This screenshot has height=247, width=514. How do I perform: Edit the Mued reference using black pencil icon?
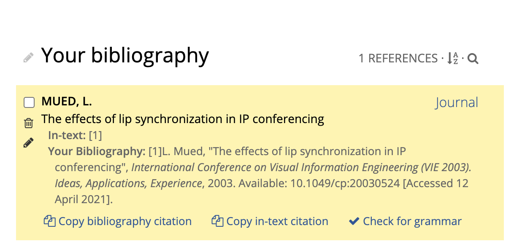tap(29, 143)
